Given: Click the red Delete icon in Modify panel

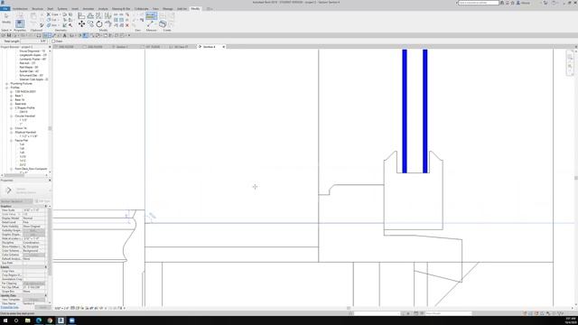Looking at the screenshot, I should pyautogui.click(x=127, y=25).
